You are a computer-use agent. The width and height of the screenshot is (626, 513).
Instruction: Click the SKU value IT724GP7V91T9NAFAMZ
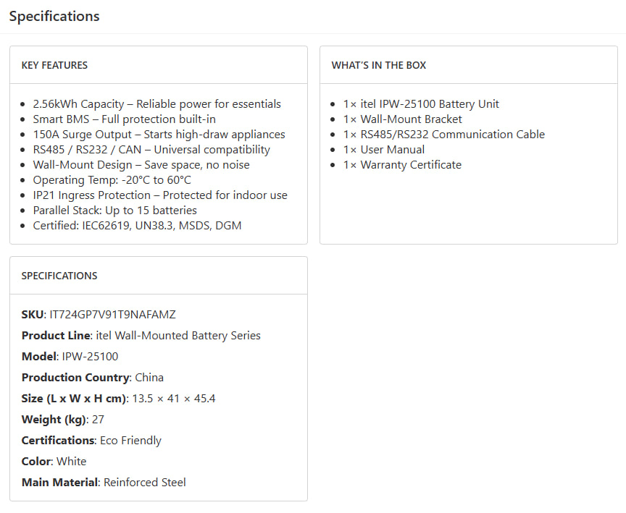(x=112, y=315)
